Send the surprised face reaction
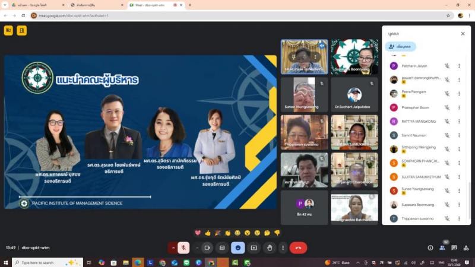 pos(247,233)
